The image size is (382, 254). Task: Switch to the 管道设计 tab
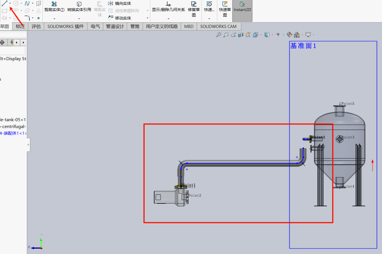pos(115,26)
